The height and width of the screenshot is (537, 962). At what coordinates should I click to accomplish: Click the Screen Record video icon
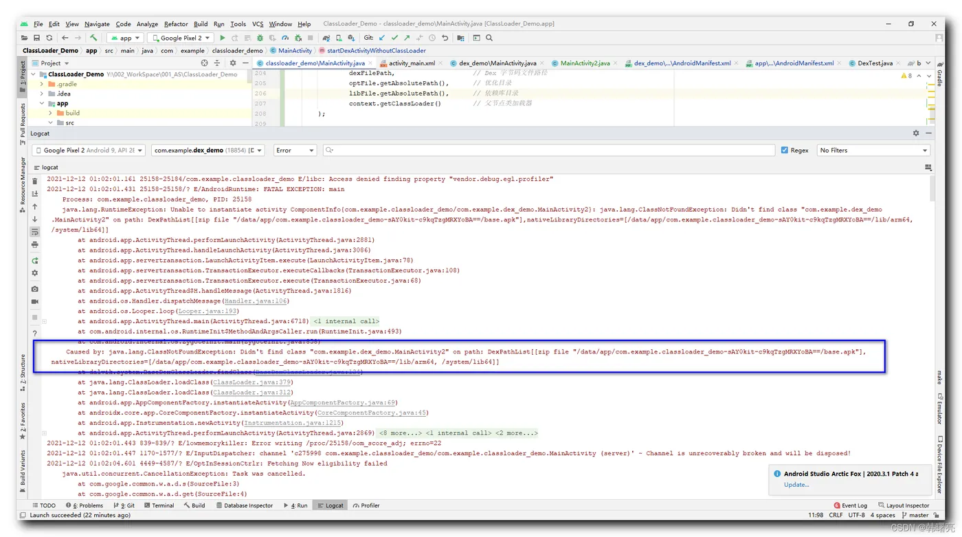point(35,301)
